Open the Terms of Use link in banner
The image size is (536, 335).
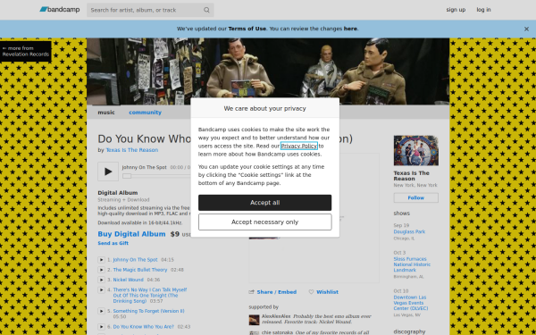point(247,29)
